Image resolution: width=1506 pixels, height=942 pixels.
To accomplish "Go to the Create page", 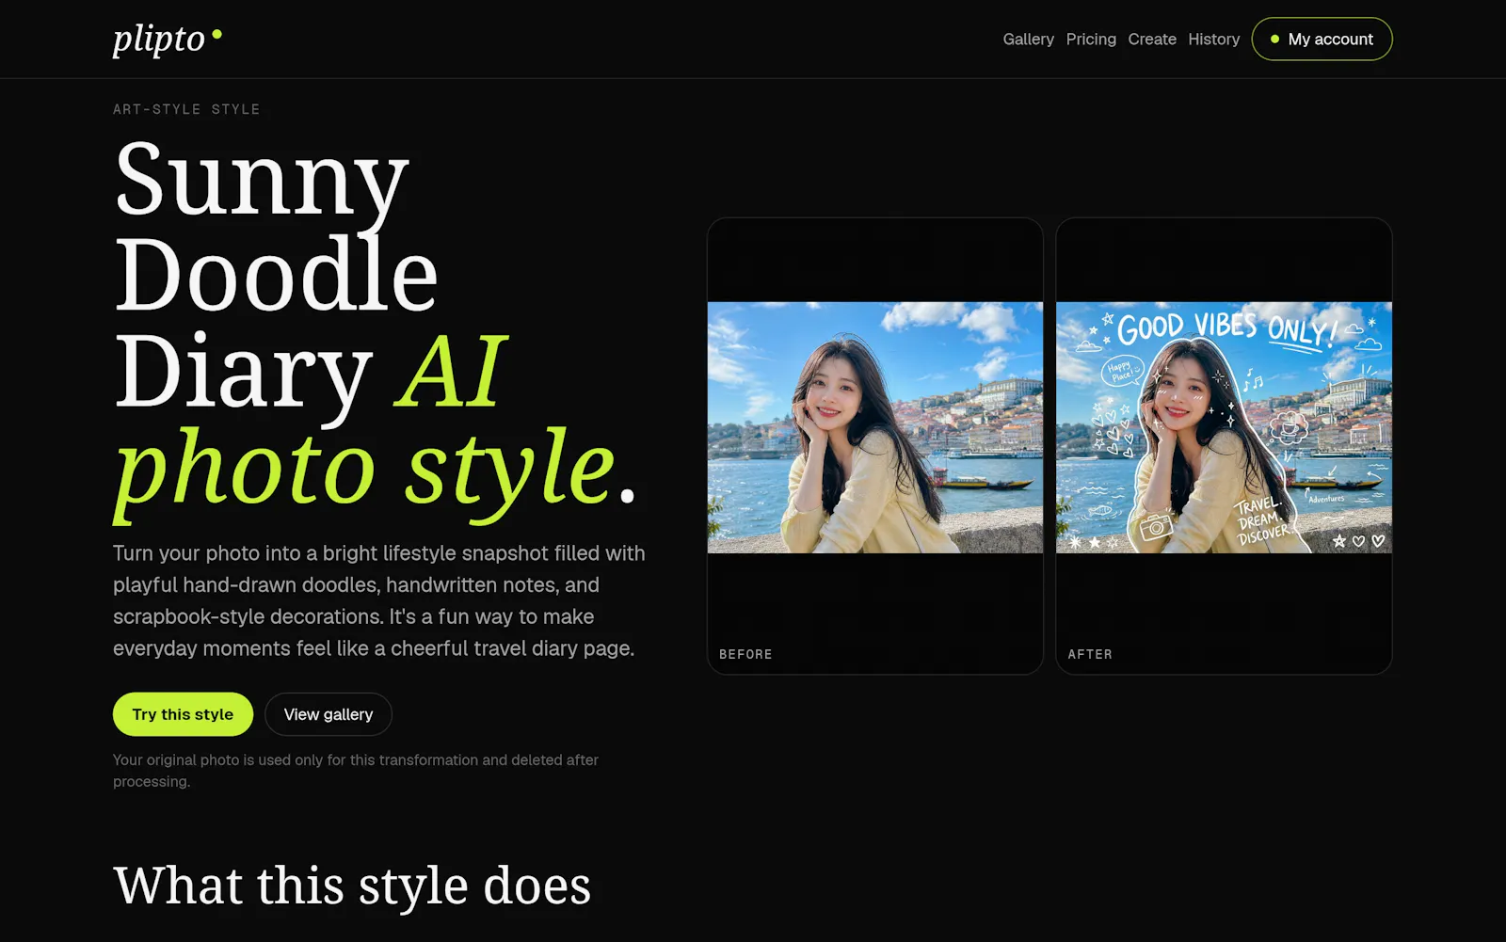I will [x=1152, y=40].
